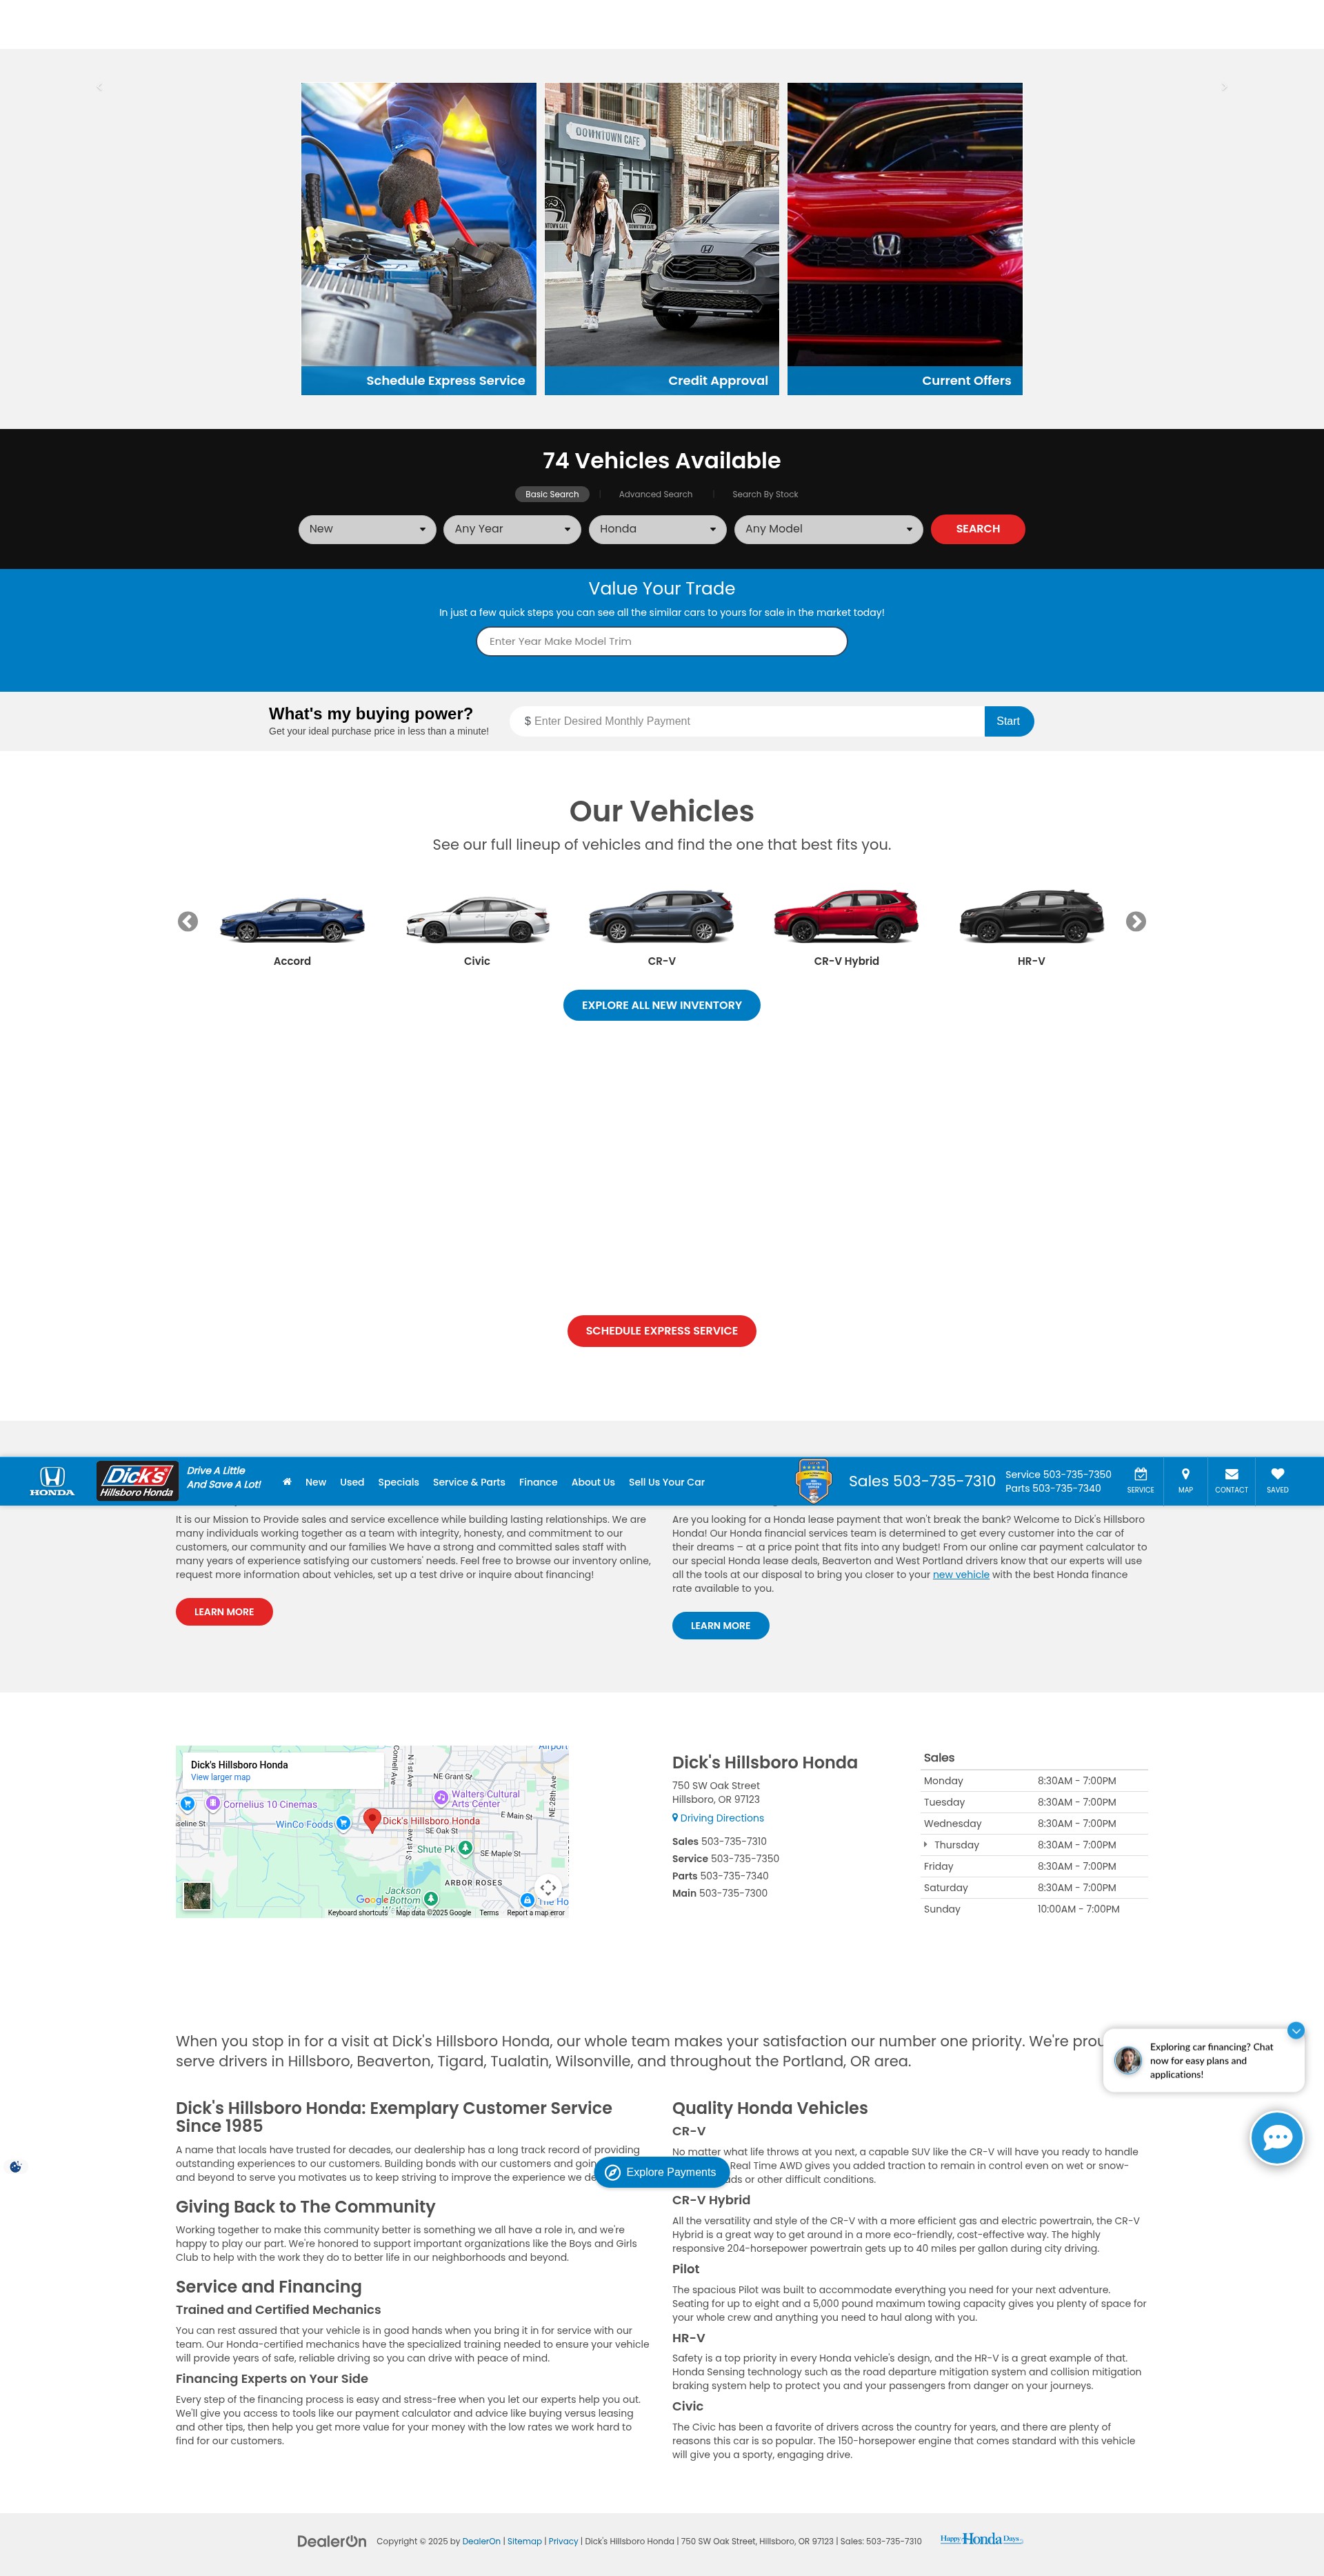The width and height of the screenshot is (1324, 2576).
Task: Click Explore All New Inventory button
Action: coord(662,1005)
